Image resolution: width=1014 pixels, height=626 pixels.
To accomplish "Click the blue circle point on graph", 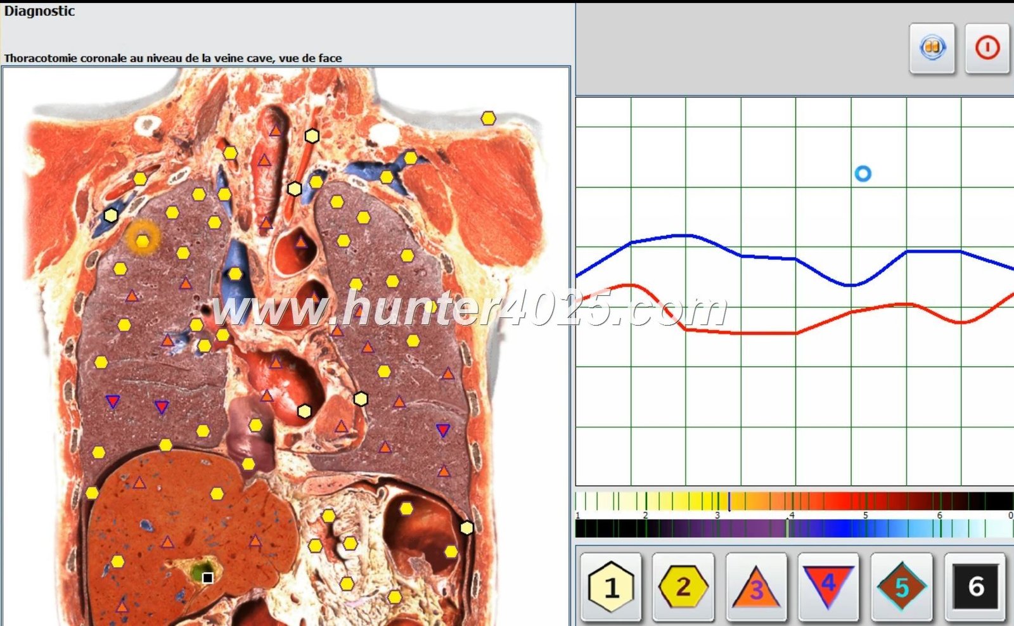I will click(863, 174).
